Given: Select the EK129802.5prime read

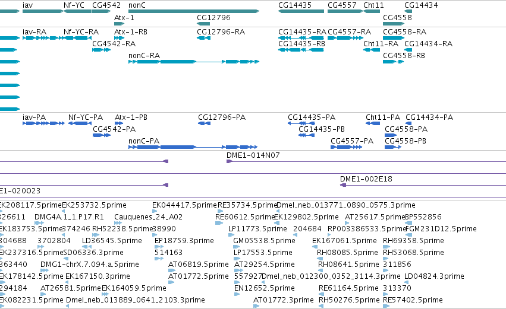Looking at the screenshot, I should 306,217.
